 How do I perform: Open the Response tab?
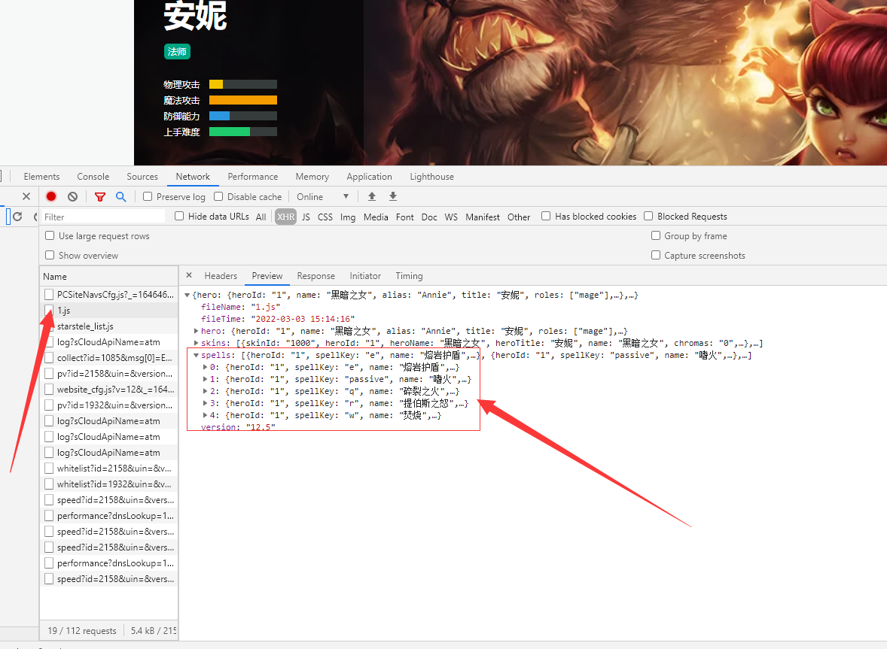click(x=315, y=275)
